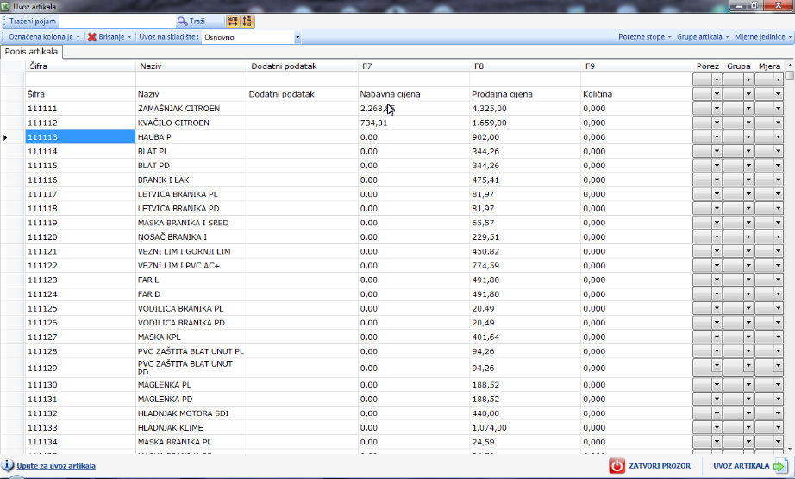Click sale price 1.659,00
Image resolution: width=795 pixels, height=479 pixels.
(x=525, y=123)
